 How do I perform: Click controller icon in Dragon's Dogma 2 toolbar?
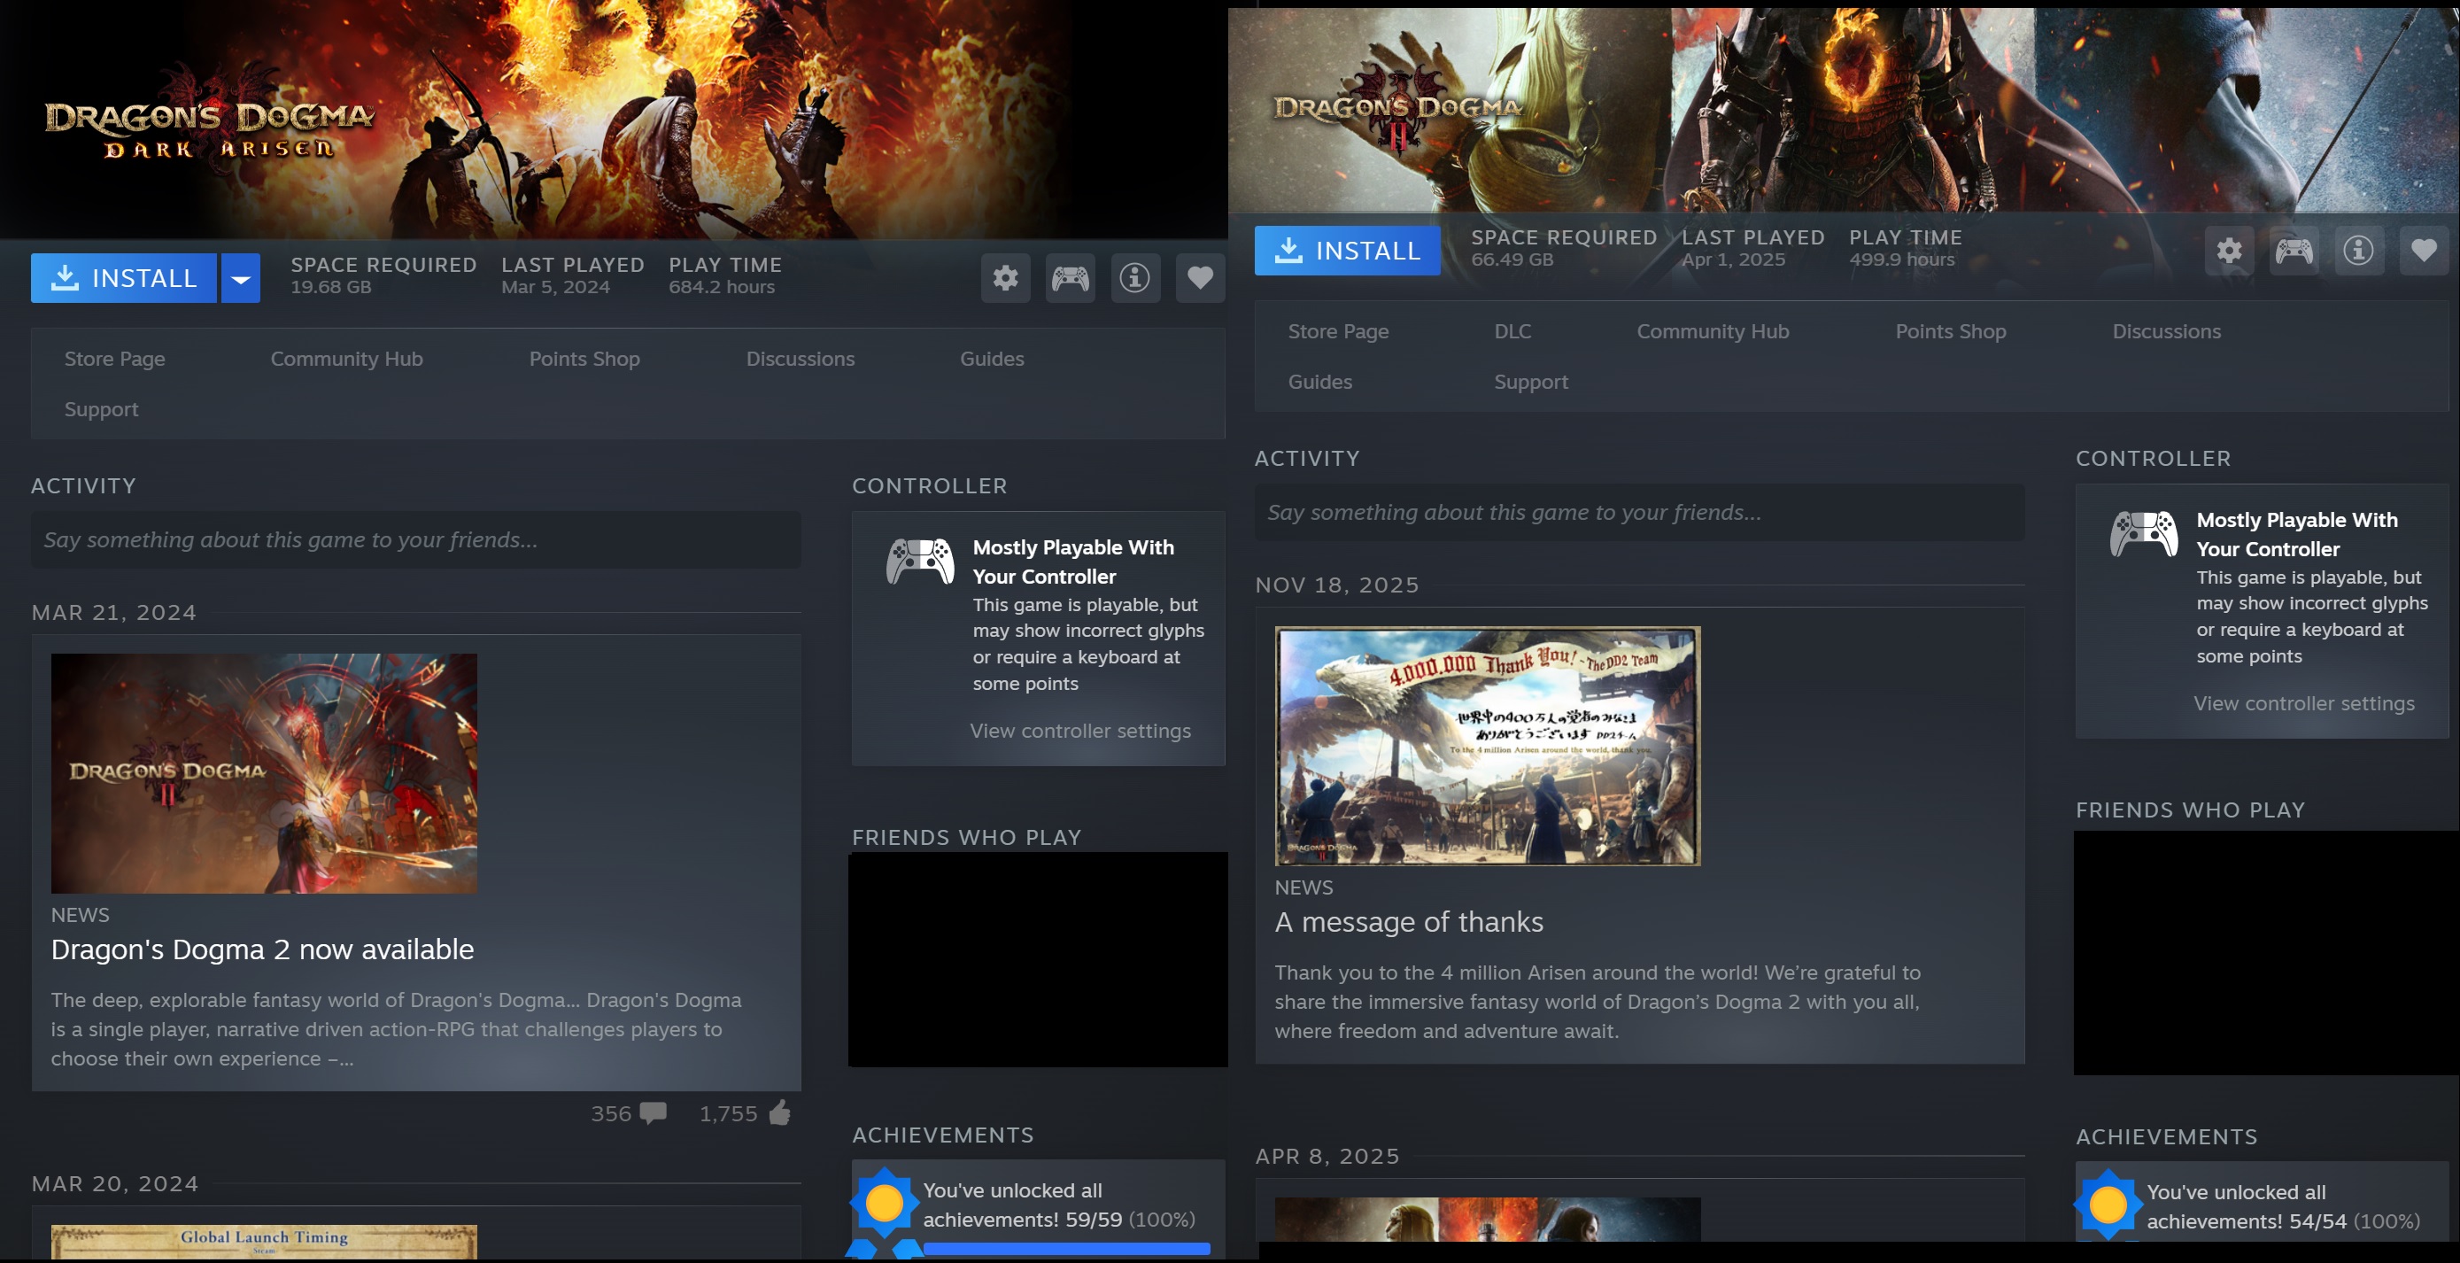click(x=2294, y=252)
